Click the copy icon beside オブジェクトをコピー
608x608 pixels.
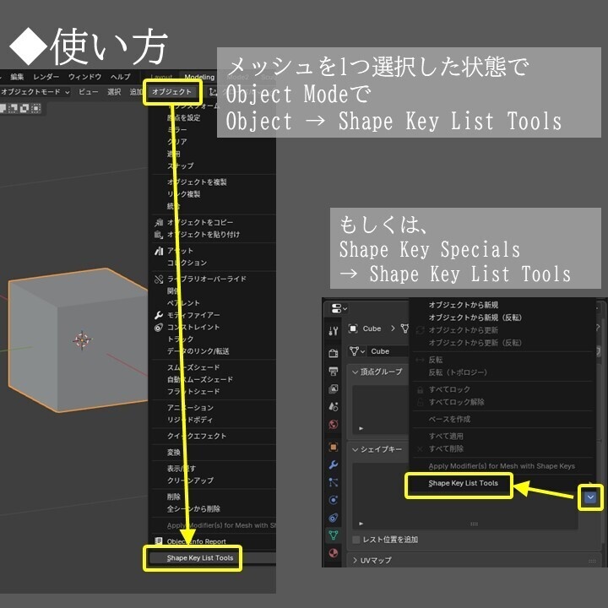click(159, 223)
